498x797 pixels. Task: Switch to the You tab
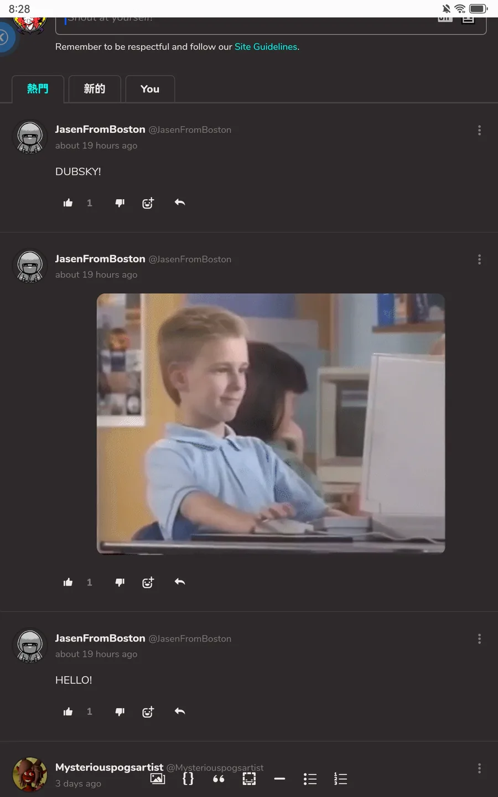pyautogui.click(x=150, y=89)
